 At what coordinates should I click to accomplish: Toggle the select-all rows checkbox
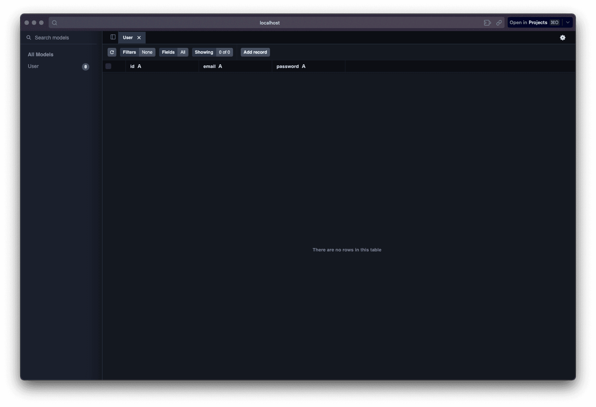(x=108, y=66)
